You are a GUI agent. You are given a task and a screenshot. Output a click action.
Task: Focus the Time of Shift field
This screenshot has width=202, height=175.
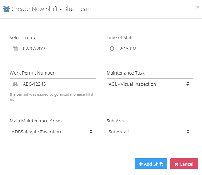coord(155,49)
